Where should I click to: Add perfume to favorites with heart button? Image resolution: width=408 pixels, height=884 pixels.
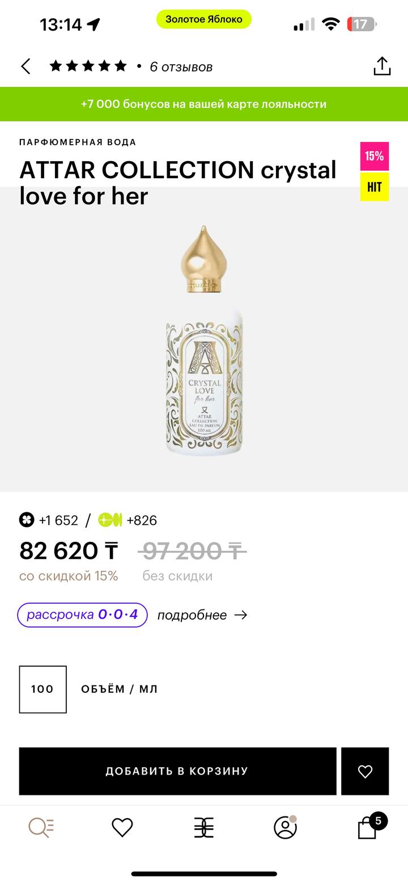(365, 771)
